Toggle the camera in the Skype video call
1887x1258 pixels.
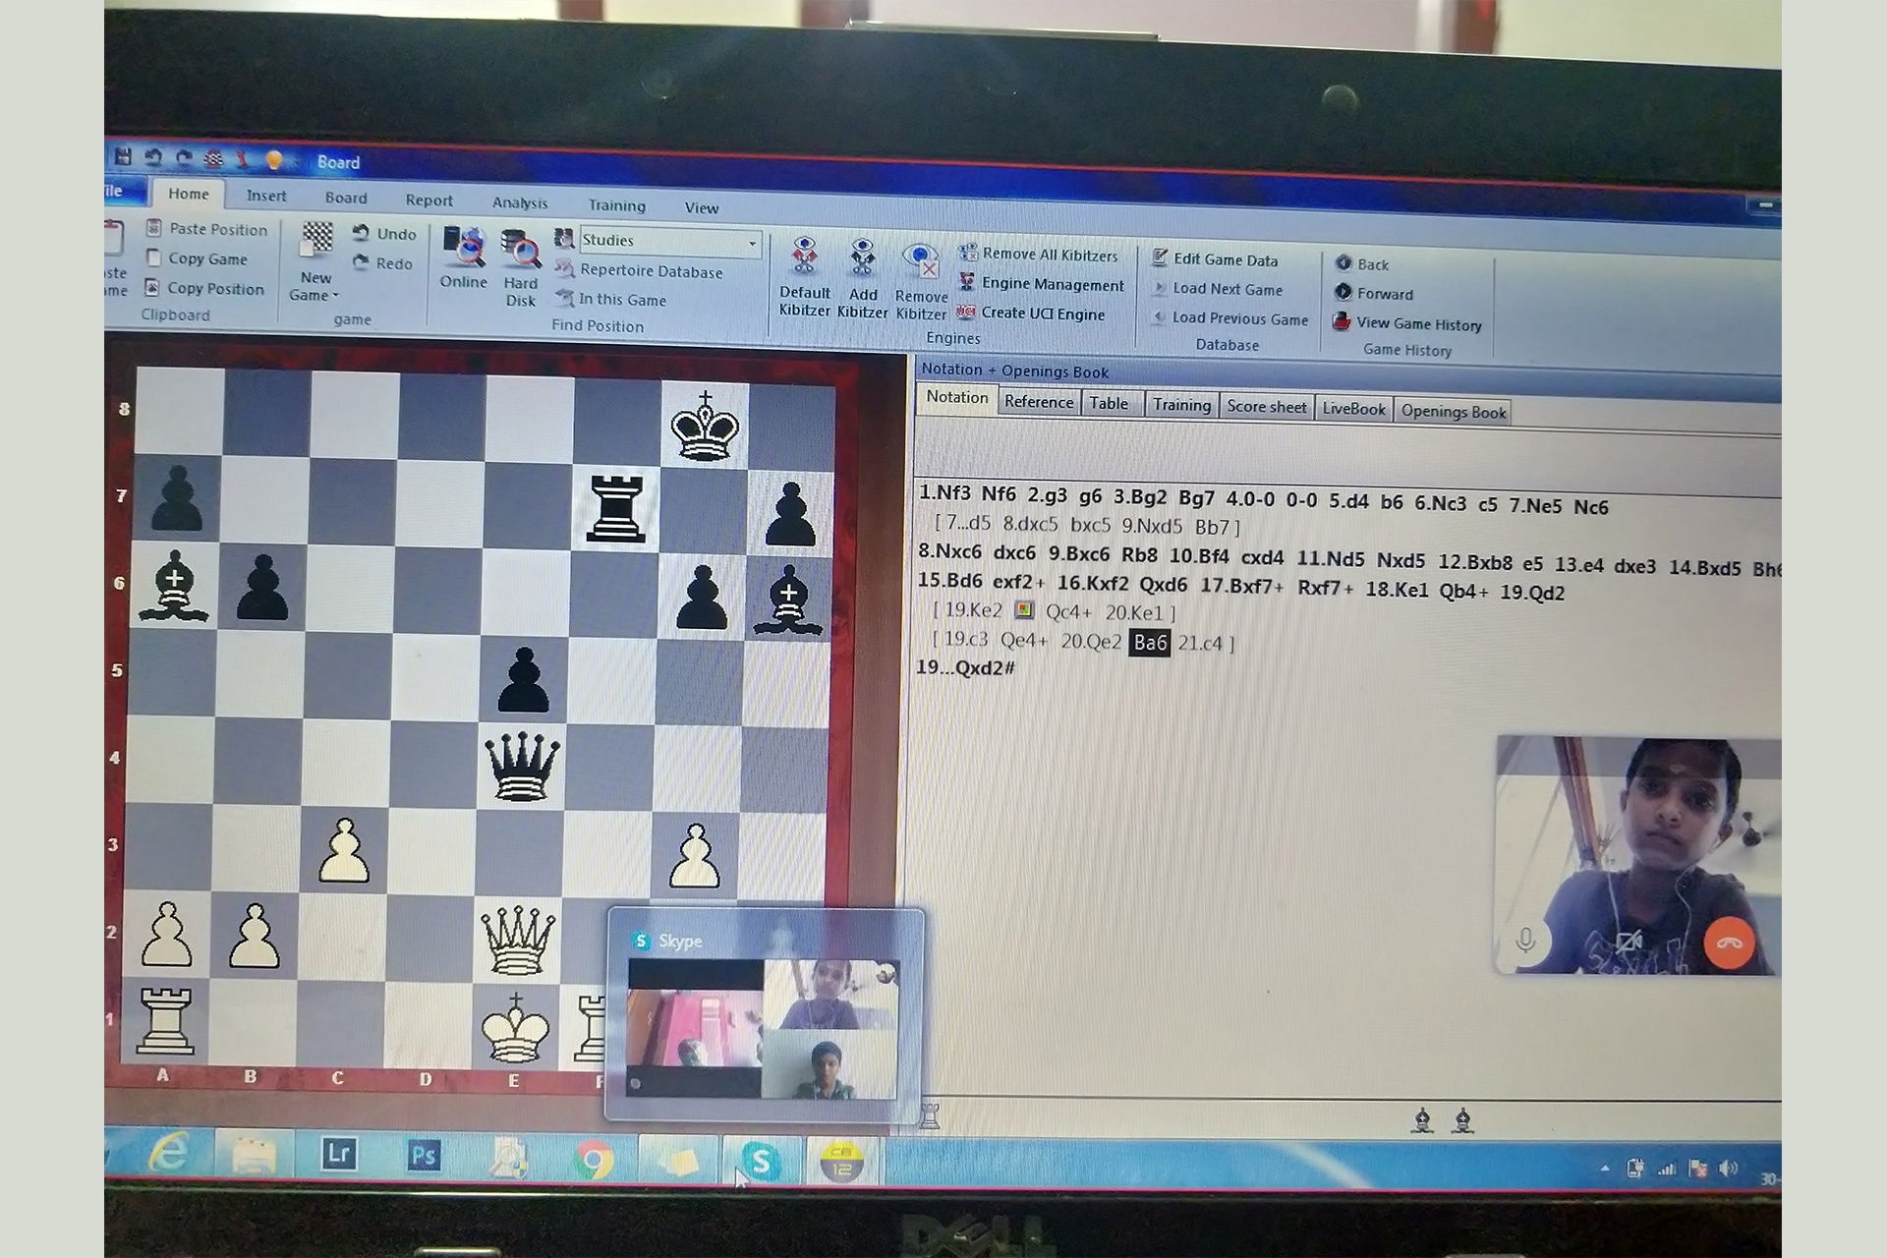1629,943
